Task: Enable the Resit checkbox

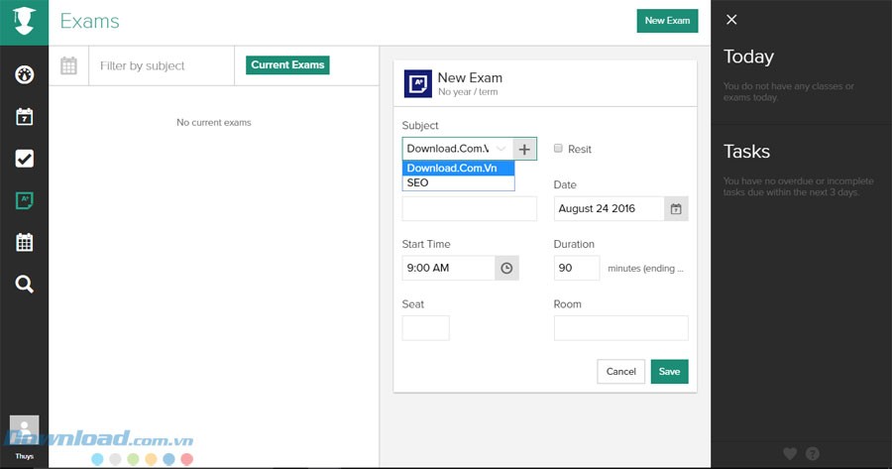Action: click(559, 149)
